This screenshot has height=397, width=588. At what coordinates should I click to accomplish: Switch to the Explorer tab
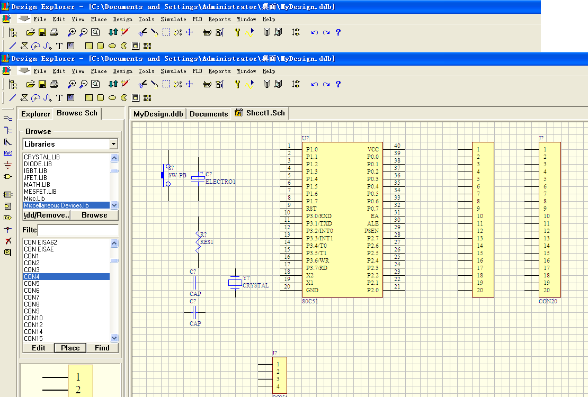pyautogui.click(x=35, y=114)
